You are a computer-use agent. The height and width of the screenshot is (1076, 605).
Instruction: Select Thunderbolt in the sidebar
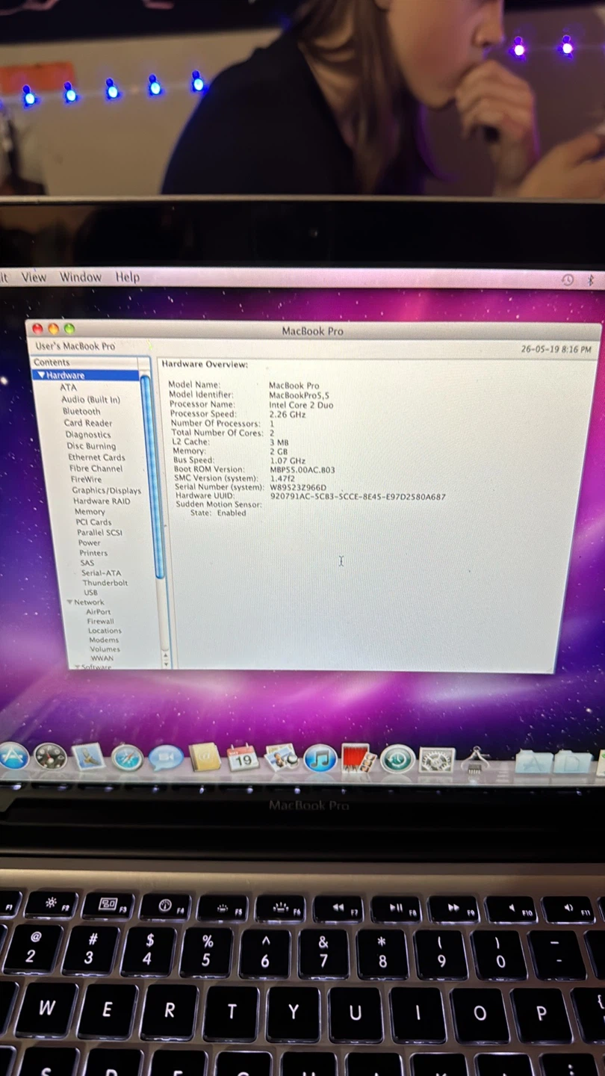tap(105, 583)
